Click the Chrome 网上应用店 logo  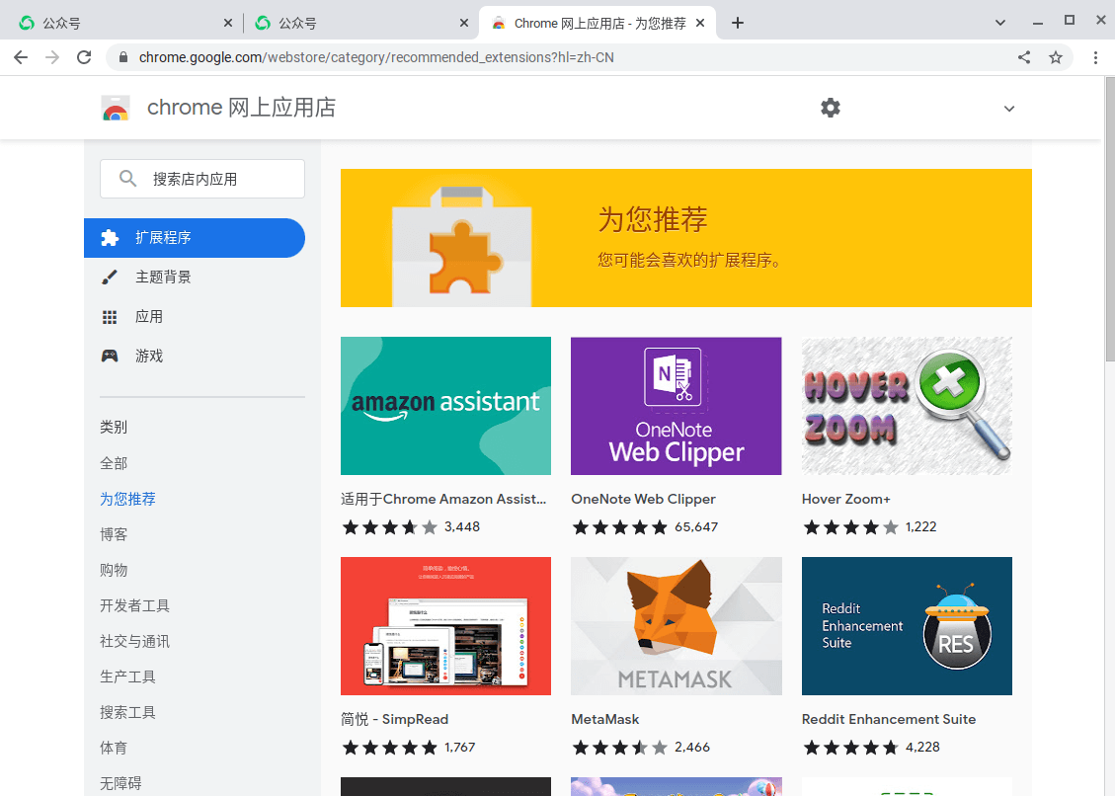[x=116, y=108]
